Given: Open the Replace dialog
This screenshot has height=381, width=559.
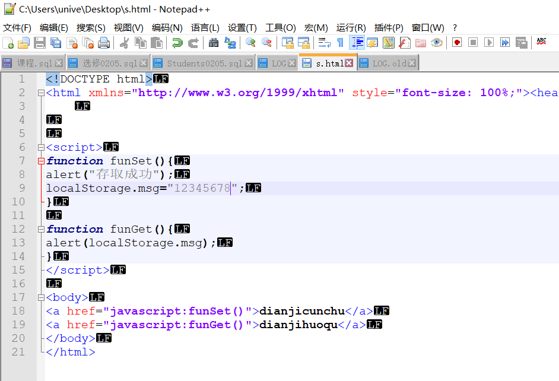Looking at the screenshot, I should [231, 43].
